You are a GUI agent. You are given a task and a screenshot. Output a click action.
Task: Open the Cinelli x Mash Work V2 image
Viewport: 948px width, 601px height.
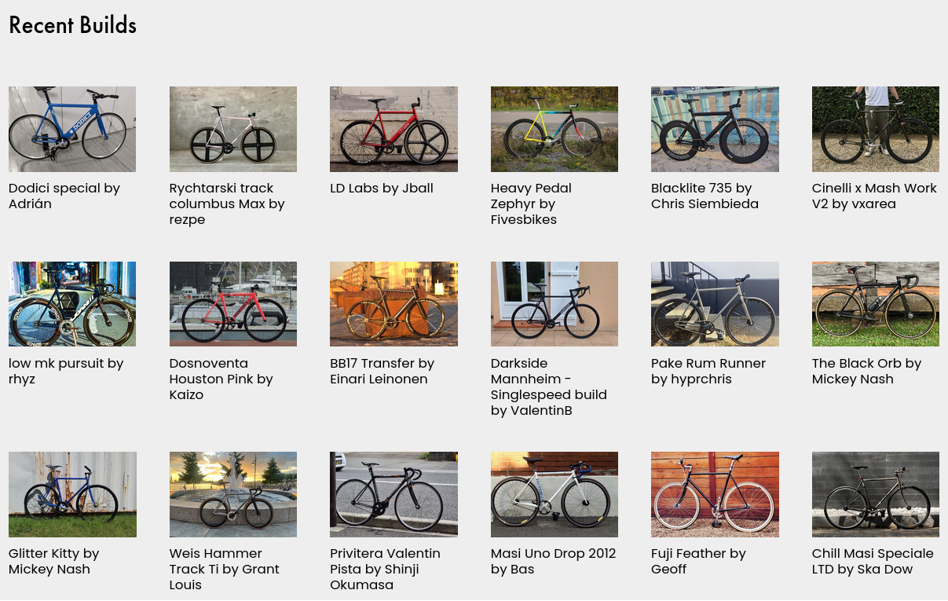(x=876, y=129)
